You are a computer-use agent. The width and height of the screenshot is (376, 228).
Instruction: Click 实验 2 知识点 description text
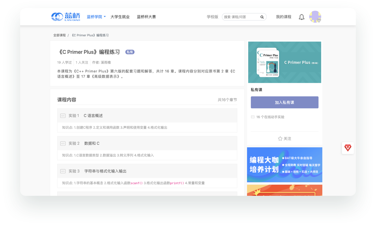tap(108, 156)
